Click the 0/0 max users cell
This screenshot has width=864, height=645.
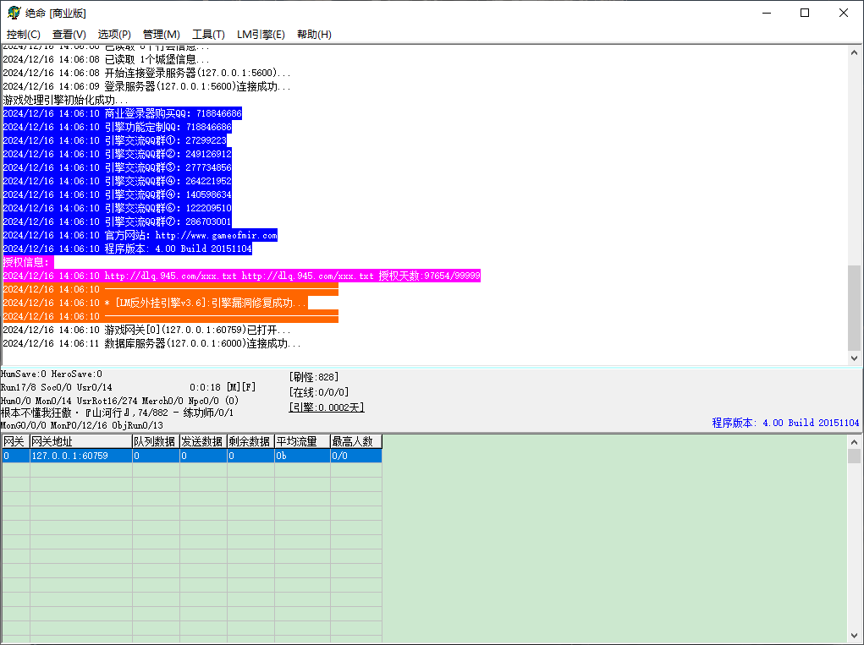356,456
